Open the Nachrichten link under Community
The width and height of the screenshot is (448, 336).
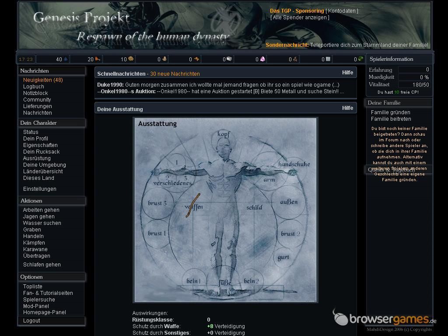point(38,113)
